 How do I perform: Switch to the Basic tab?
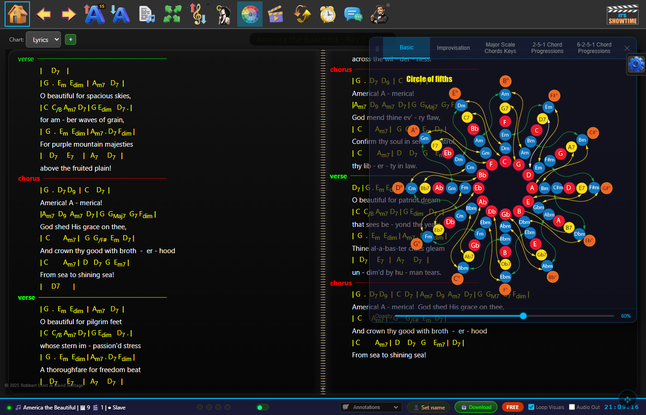[x=407, y=47]
